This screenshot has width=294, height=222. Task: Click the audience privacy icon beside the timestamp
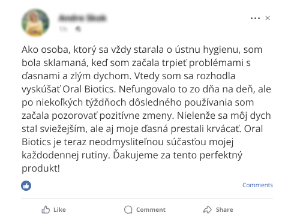[78, 29]
